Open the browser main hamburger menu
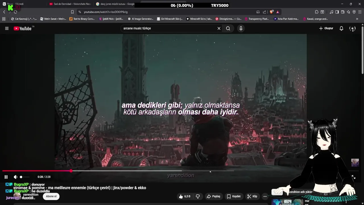The image size is (364, 205). tap(360, 12)
